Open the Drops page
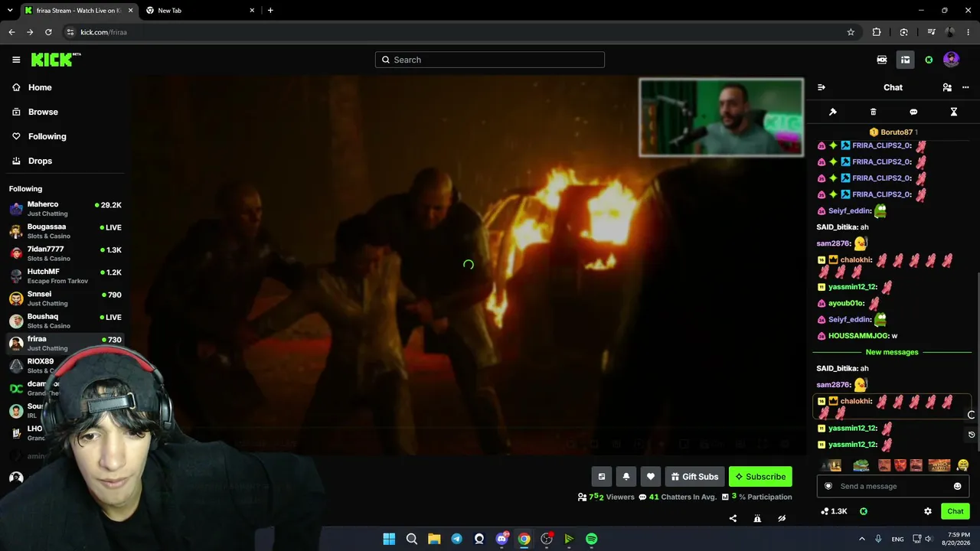The width and height of the screenshot is (980, 551). [x=32, y=161]
